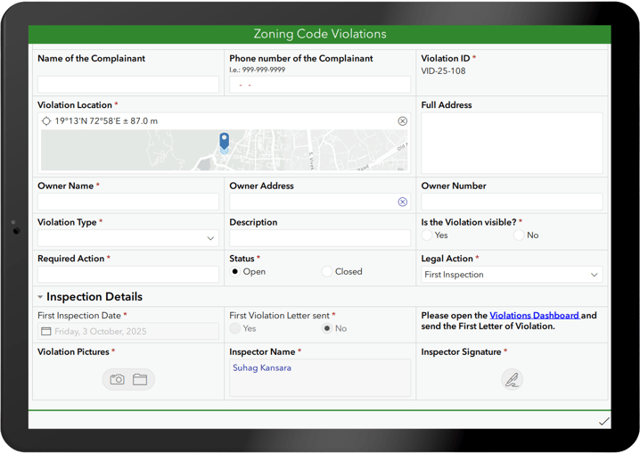Click the blue map pin marker
Screen dimensions: 640x454
pyautogui.click(x=225, y=141)
